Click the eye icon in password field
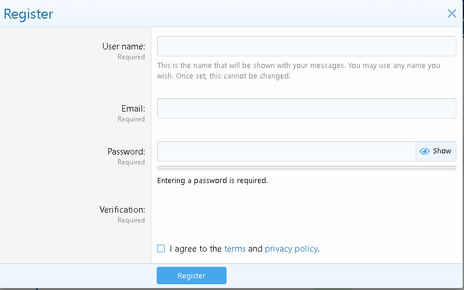This screenshot has width=464, height=290. (x=424, y=151)
